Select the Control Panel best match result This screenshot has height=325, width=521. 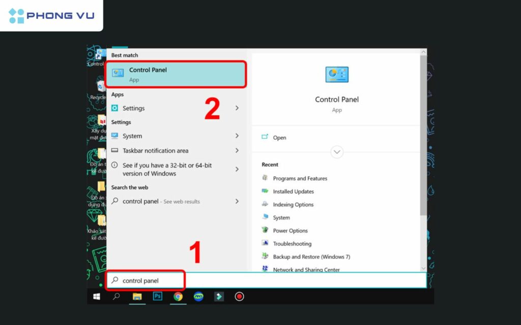click(x=176, y=74)
